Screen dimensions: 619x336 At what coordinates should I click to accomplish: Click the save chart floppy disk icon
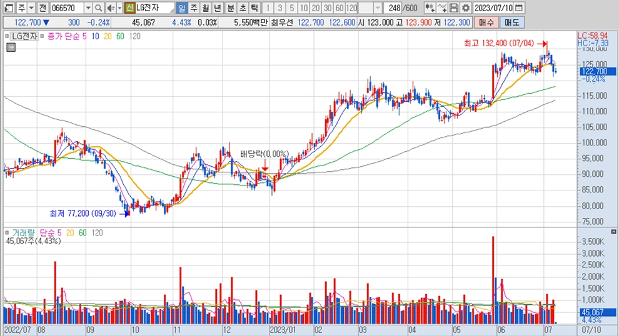coord(454,8)
